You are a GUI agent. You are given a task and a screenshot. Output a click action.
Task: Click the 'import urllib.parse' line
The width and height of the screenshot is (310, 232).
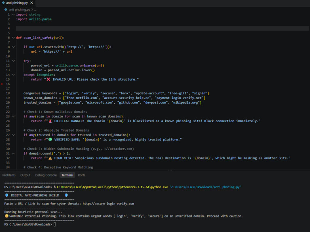34,19
